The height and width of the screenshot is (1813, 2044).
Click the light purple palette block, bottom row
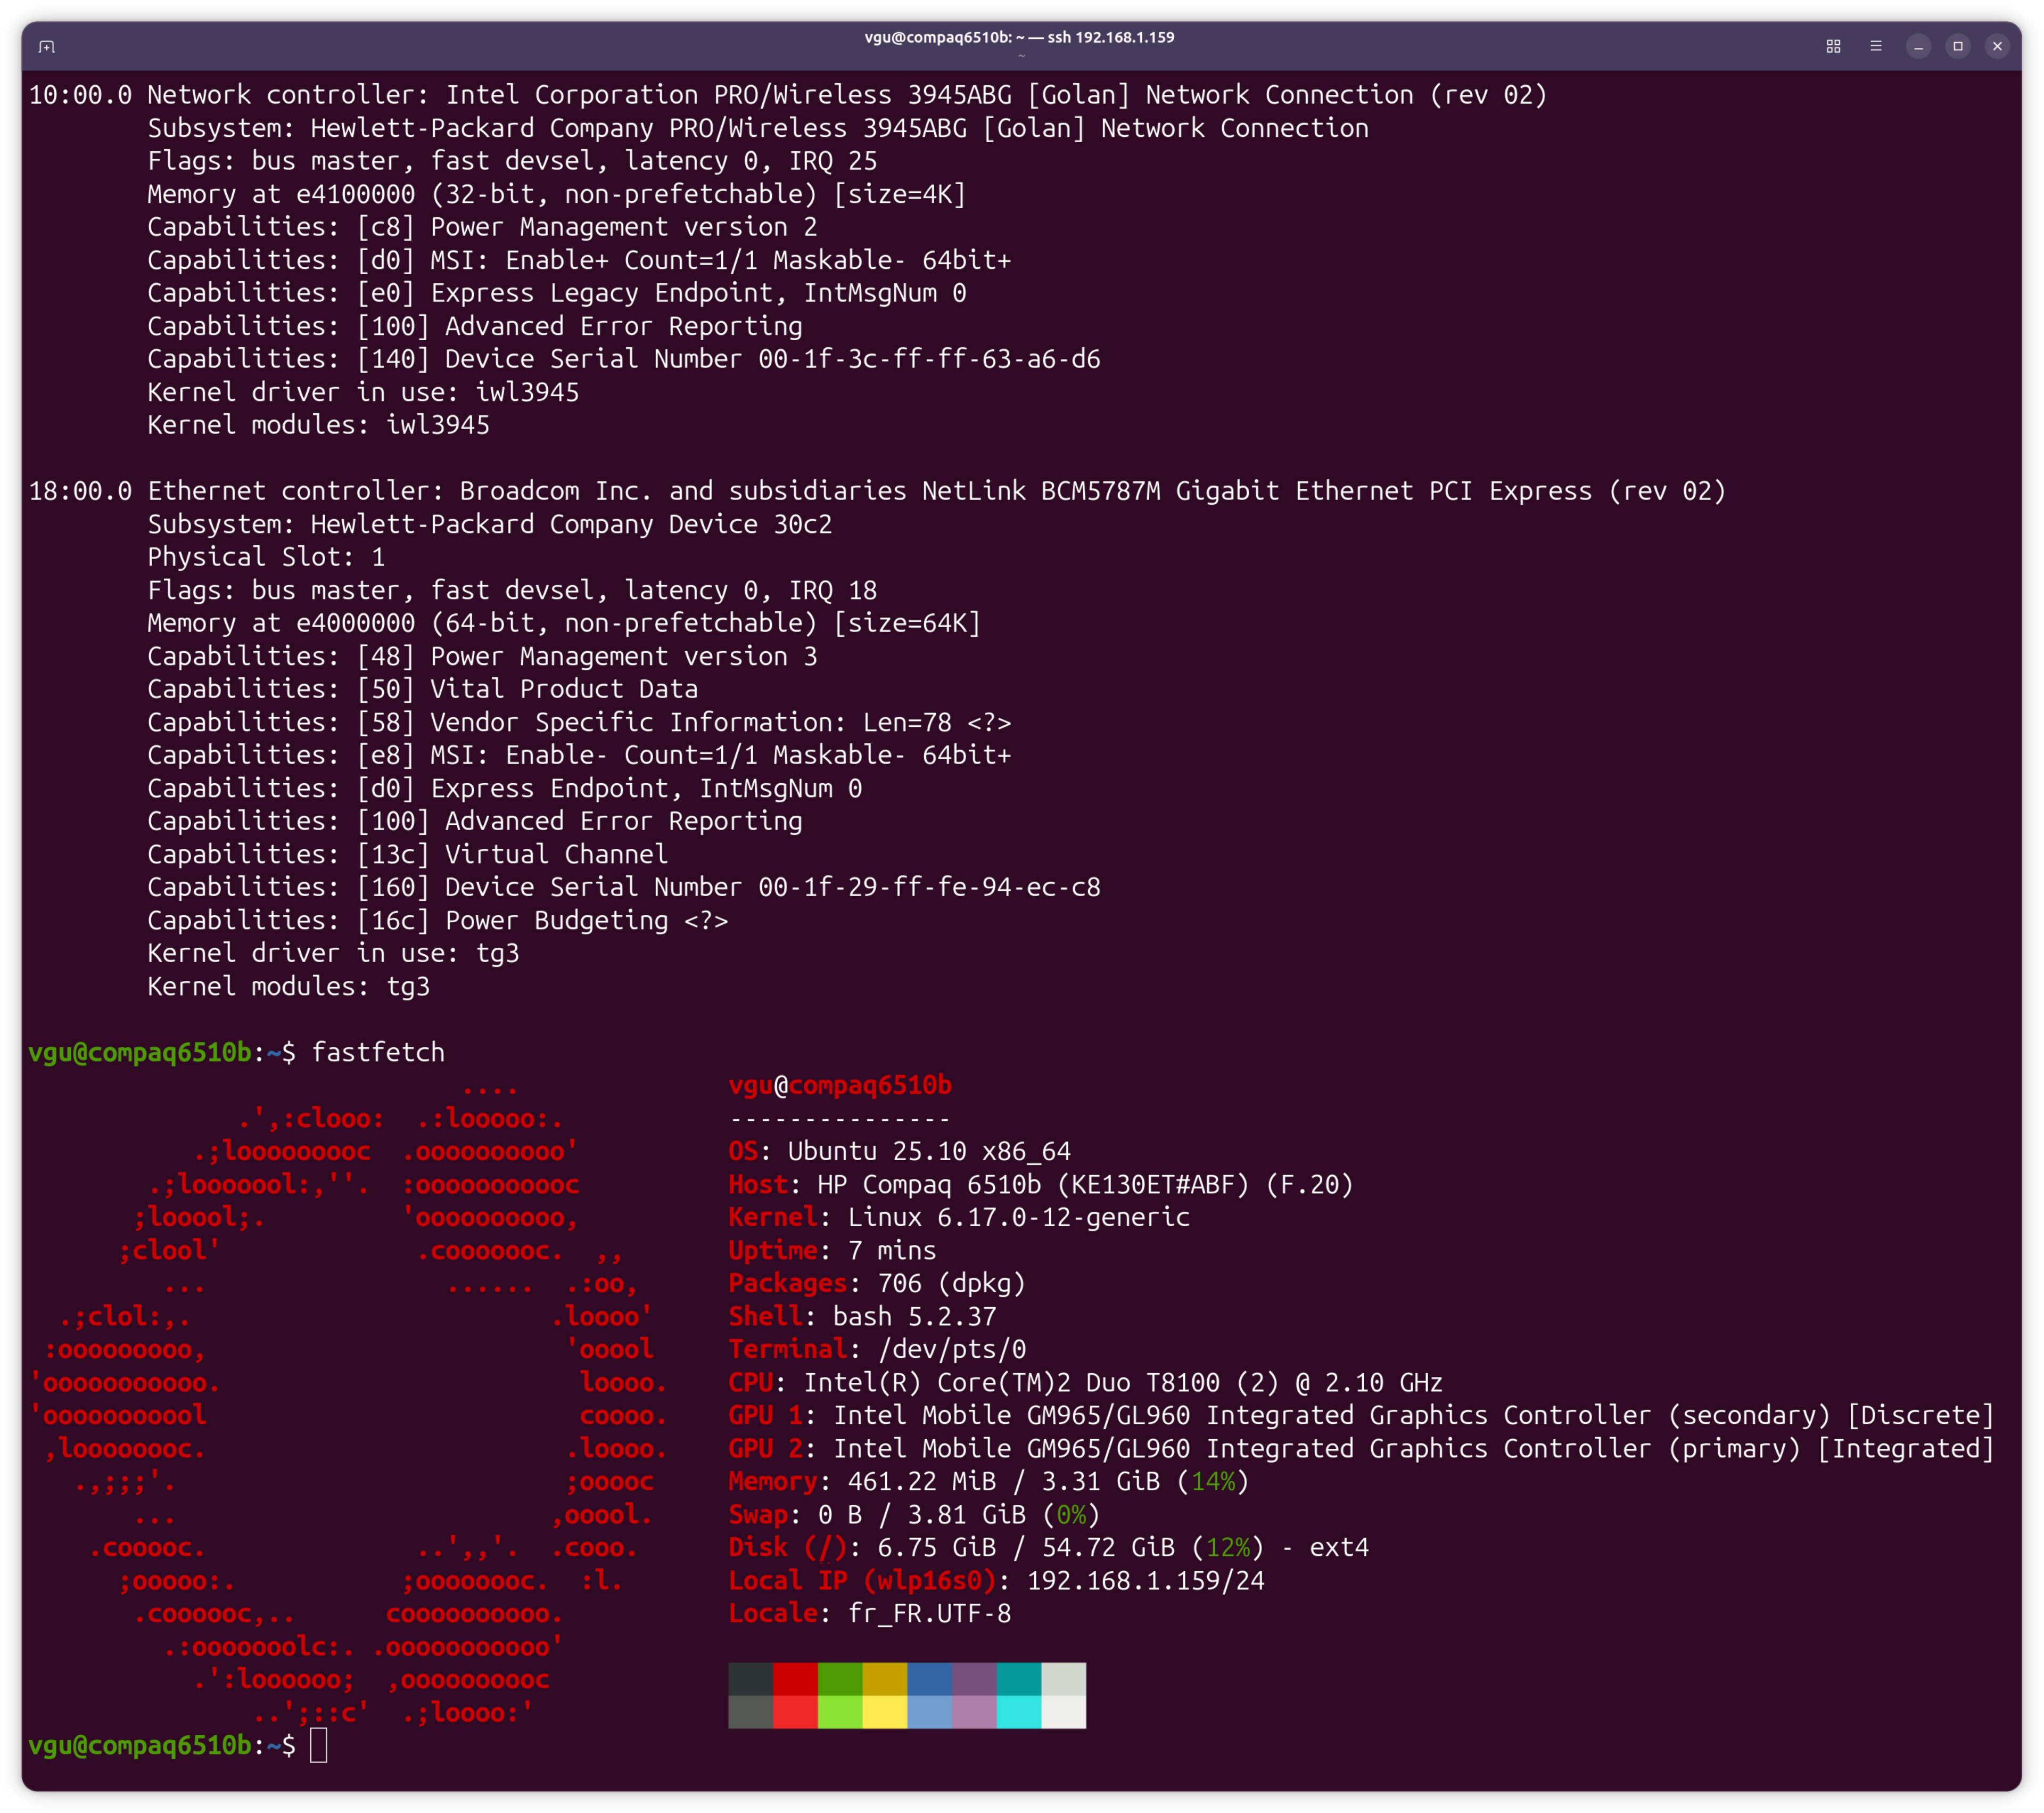point(974,1712)
